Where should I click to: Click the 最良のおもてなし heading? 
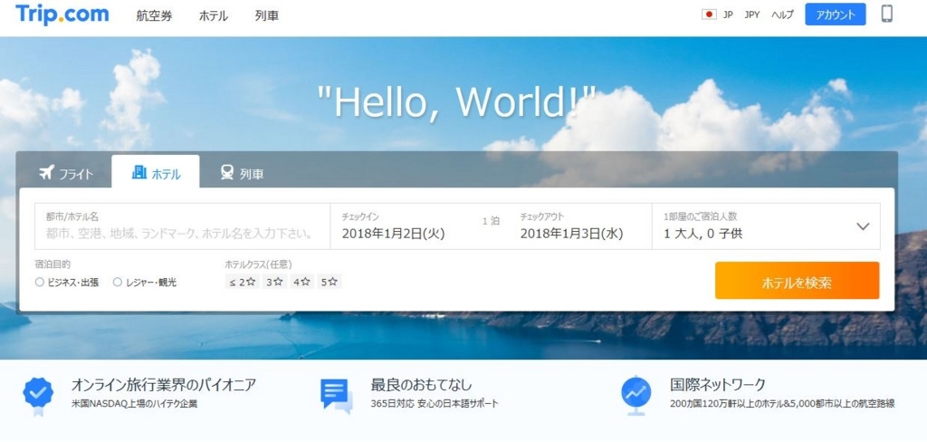[422, 385]
